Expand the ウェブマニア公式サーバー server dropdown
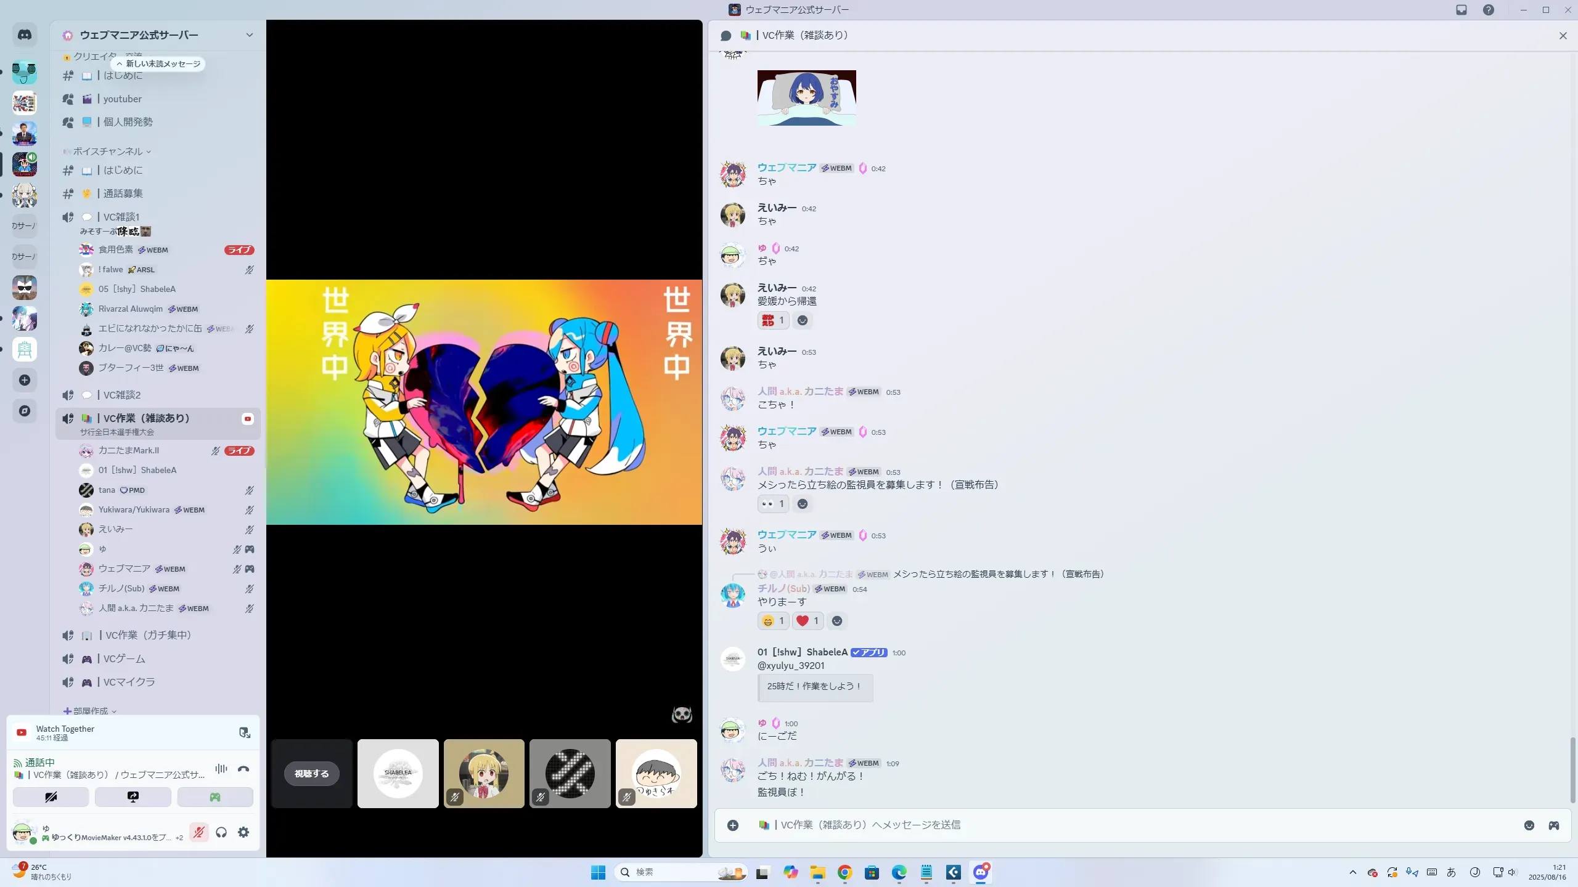The width and height of the screenshot is (1578, 887). click(x=249, y=35)
